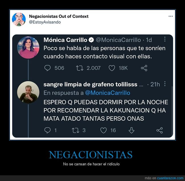Click the reply icon under Mónica Carrillo's tweet
This screenshot has height=181, width=185.
pyautogui.click(x=48, y=68)
